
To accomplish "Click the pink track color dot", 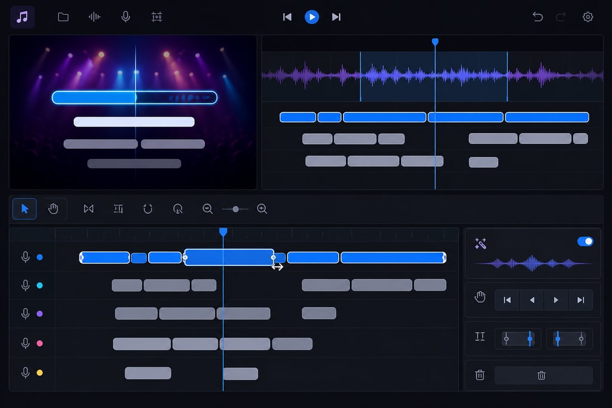I will pos(39,343).
